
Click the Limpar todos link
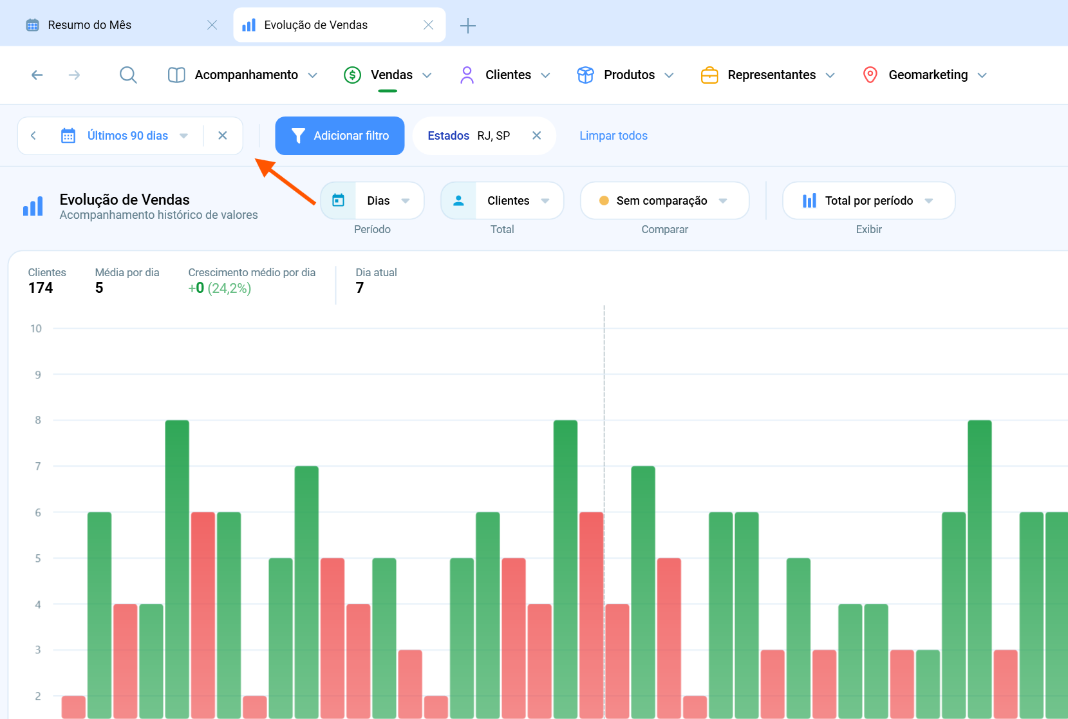pyautogui.click(x=614, y=136)
